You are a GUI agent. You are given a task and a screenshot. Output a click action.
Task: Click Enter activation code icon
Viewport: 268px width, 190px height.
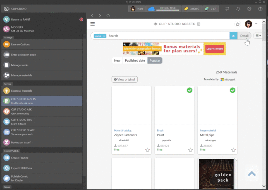point(6,55)
